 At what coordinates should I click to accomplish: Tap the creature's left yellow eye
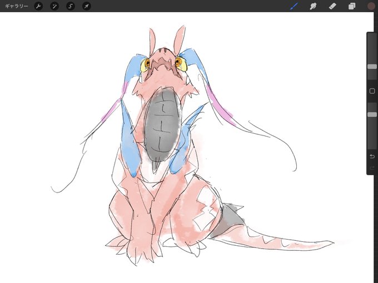coord(145,65)
